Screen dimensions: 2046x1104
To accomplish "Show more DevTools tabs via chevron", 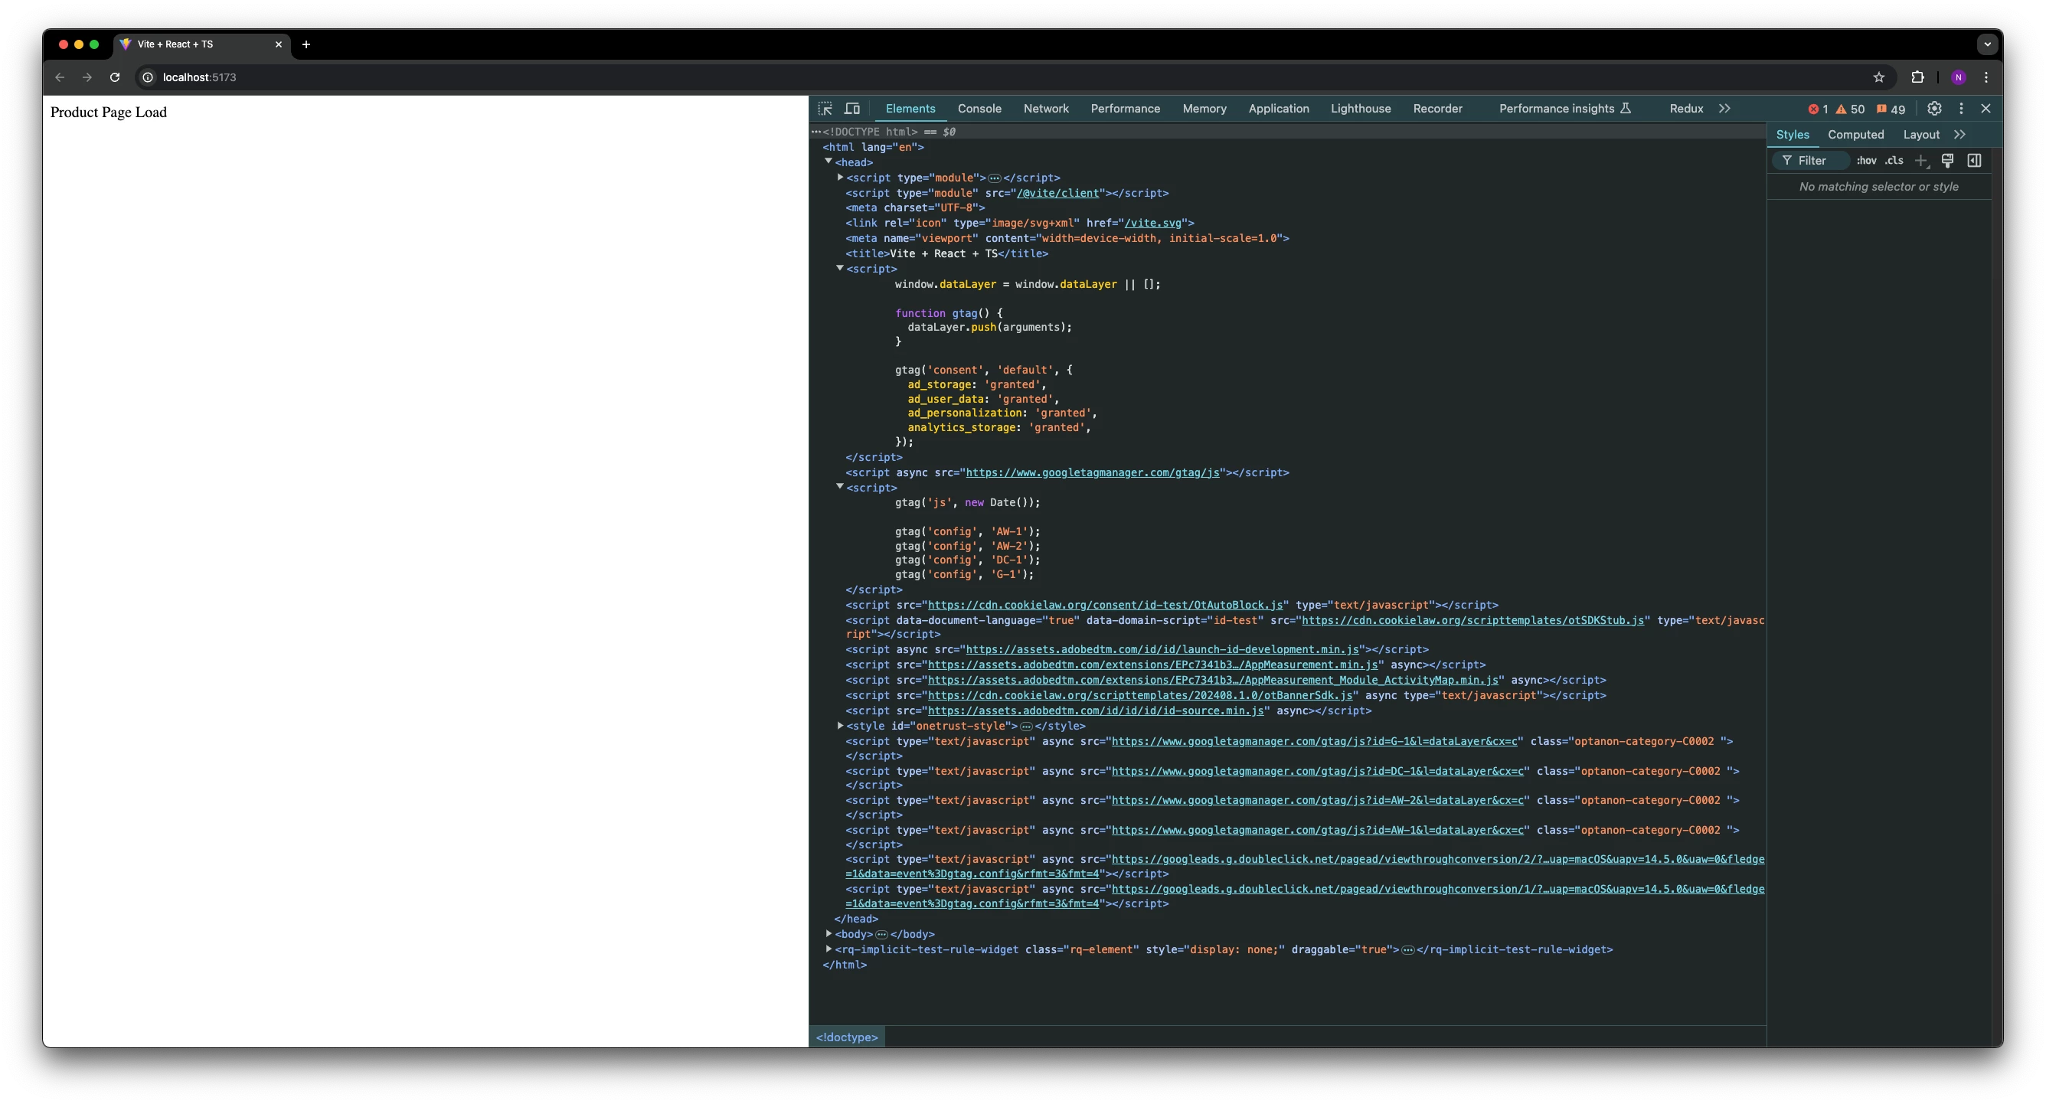I will click(x=1724, y=109).
